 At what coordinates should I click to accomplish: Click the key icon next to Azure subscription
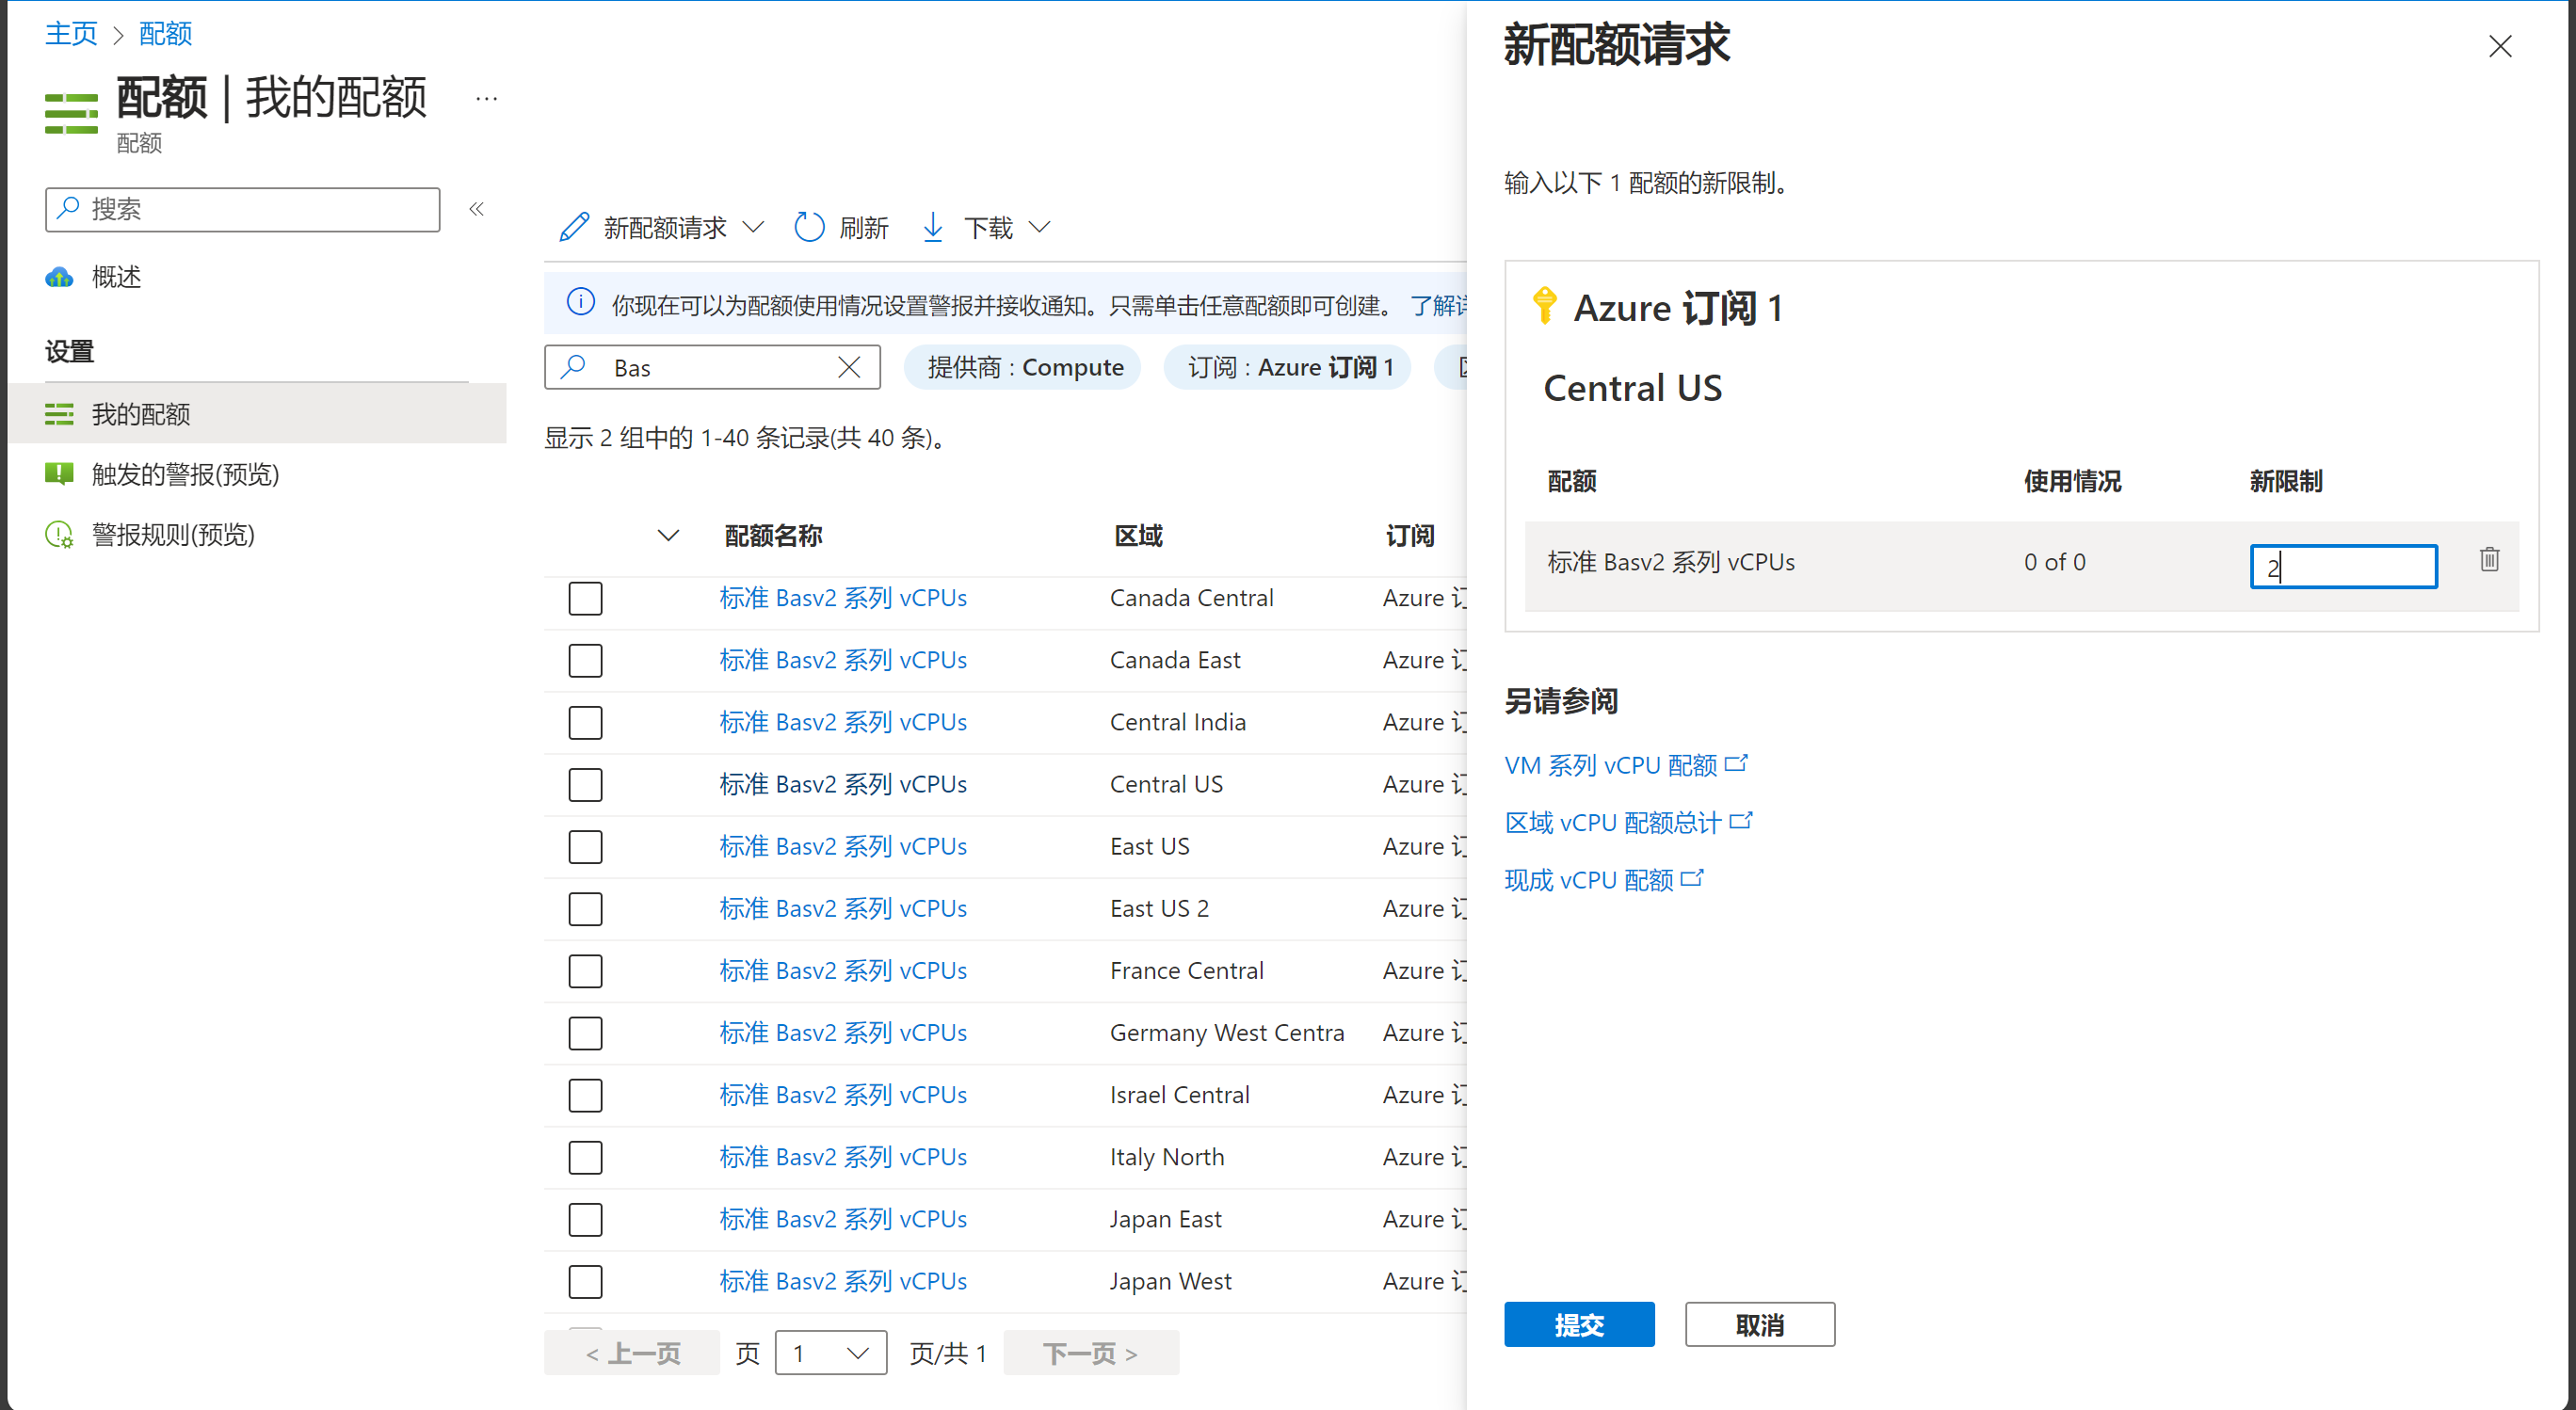pos(1544,307)
